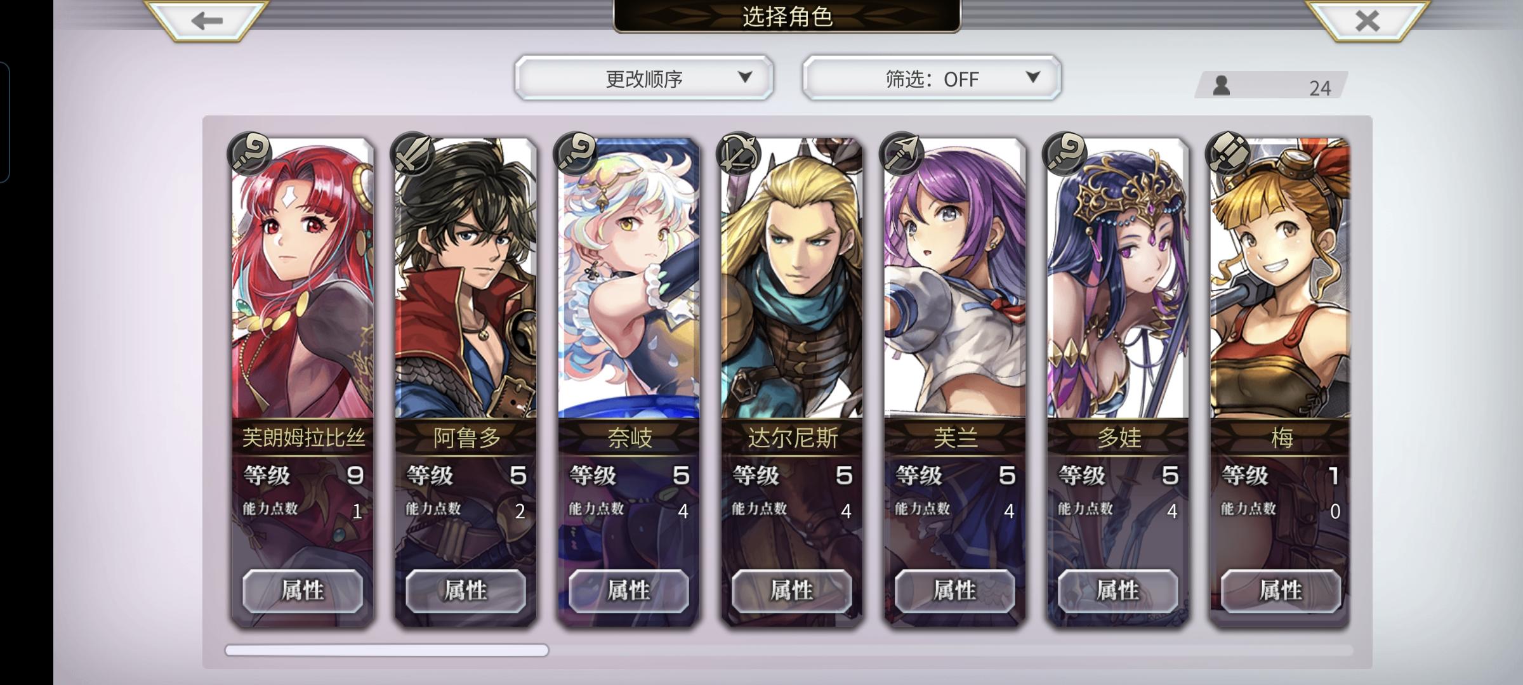1523x685 pixels.
Task: Open the 筛选: OFF filter dropdown
Action: point(932,78)
